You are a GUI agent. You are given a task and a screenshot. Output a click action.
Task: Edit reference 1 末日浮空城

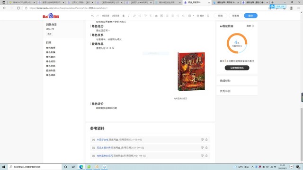click(x=202, y=140)
